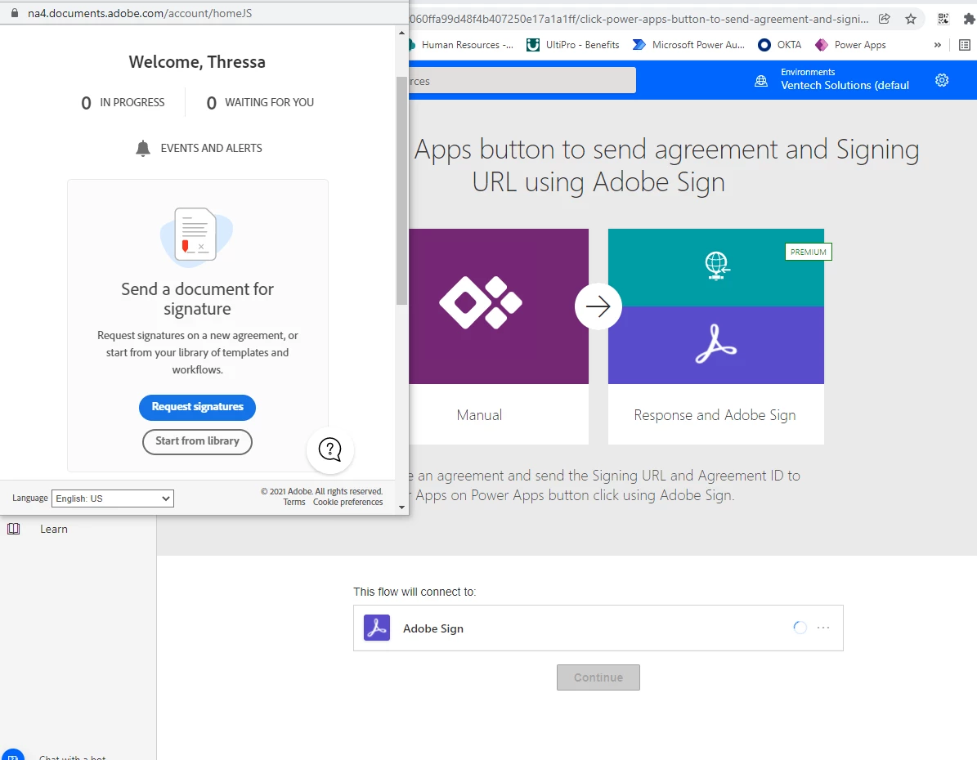
Task: Click the Response globe teal tile
Action: pos(716,267)
